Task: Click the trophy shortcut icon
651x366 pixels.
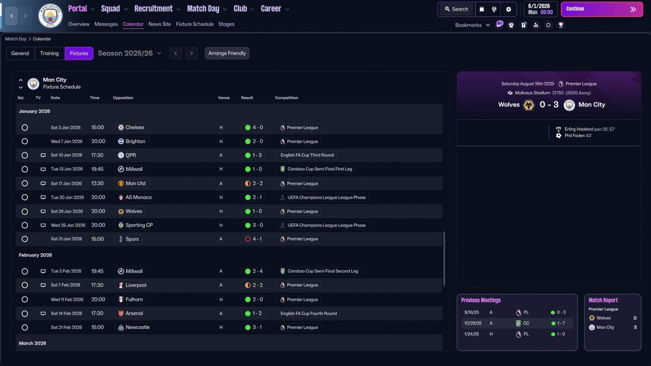Action: point(561,25)
